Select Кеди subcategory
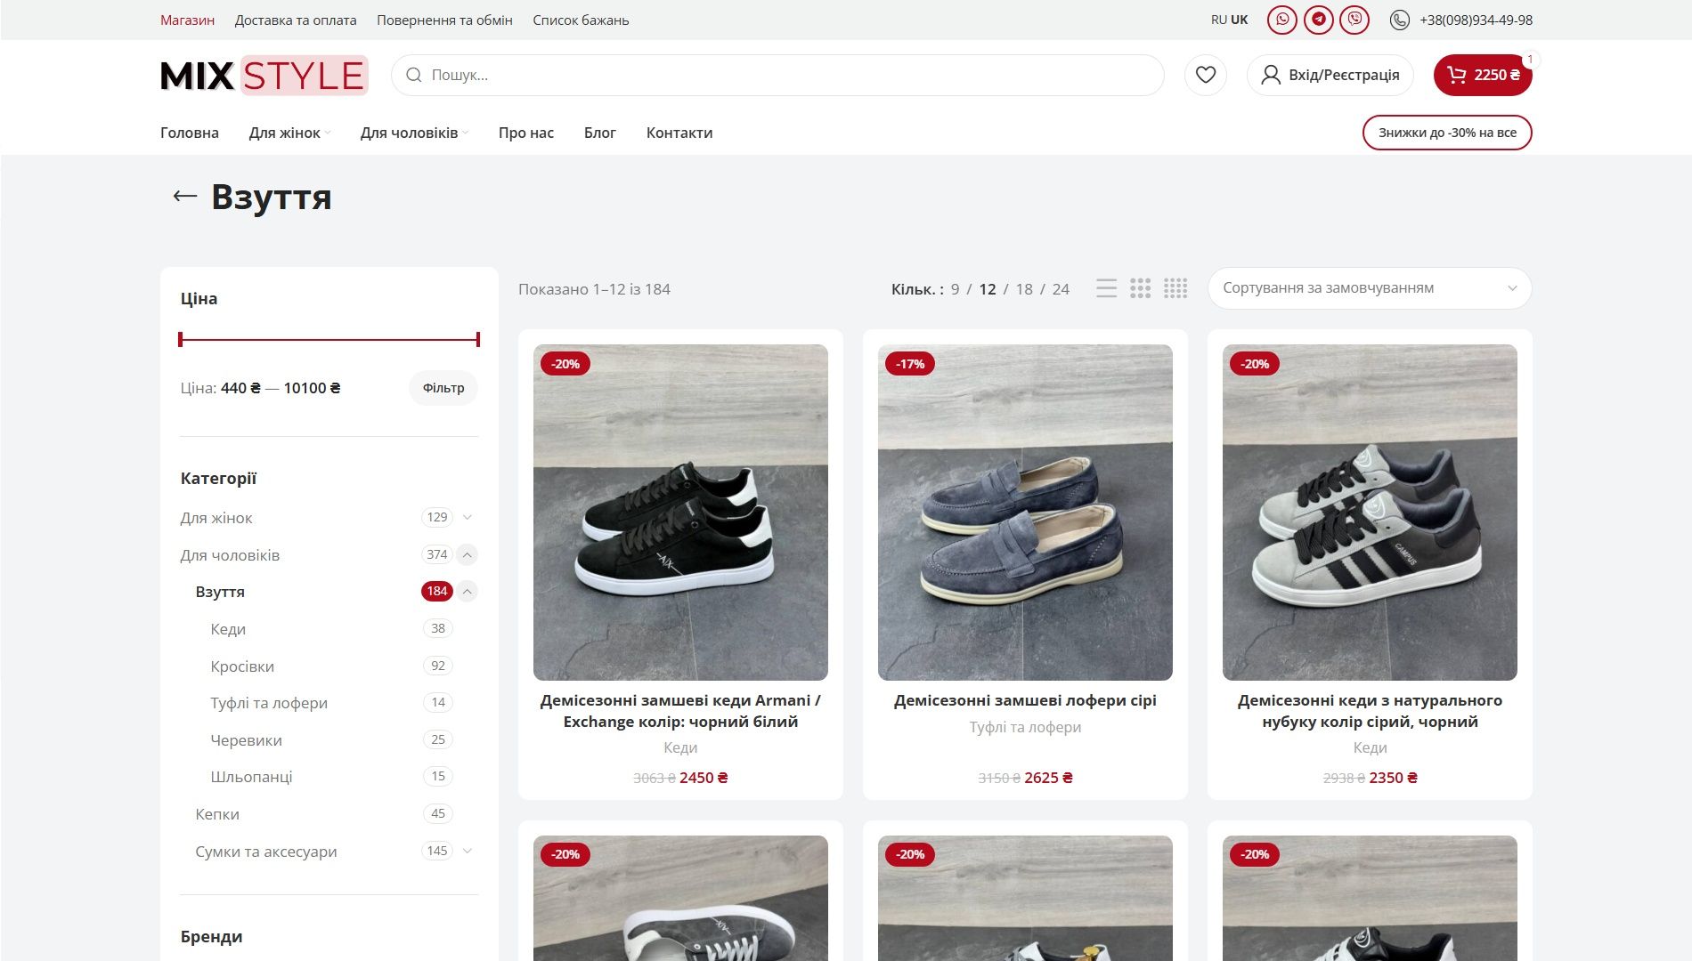Image resolution: width=1692 pixels, height=961 pixels. point(228,629)
